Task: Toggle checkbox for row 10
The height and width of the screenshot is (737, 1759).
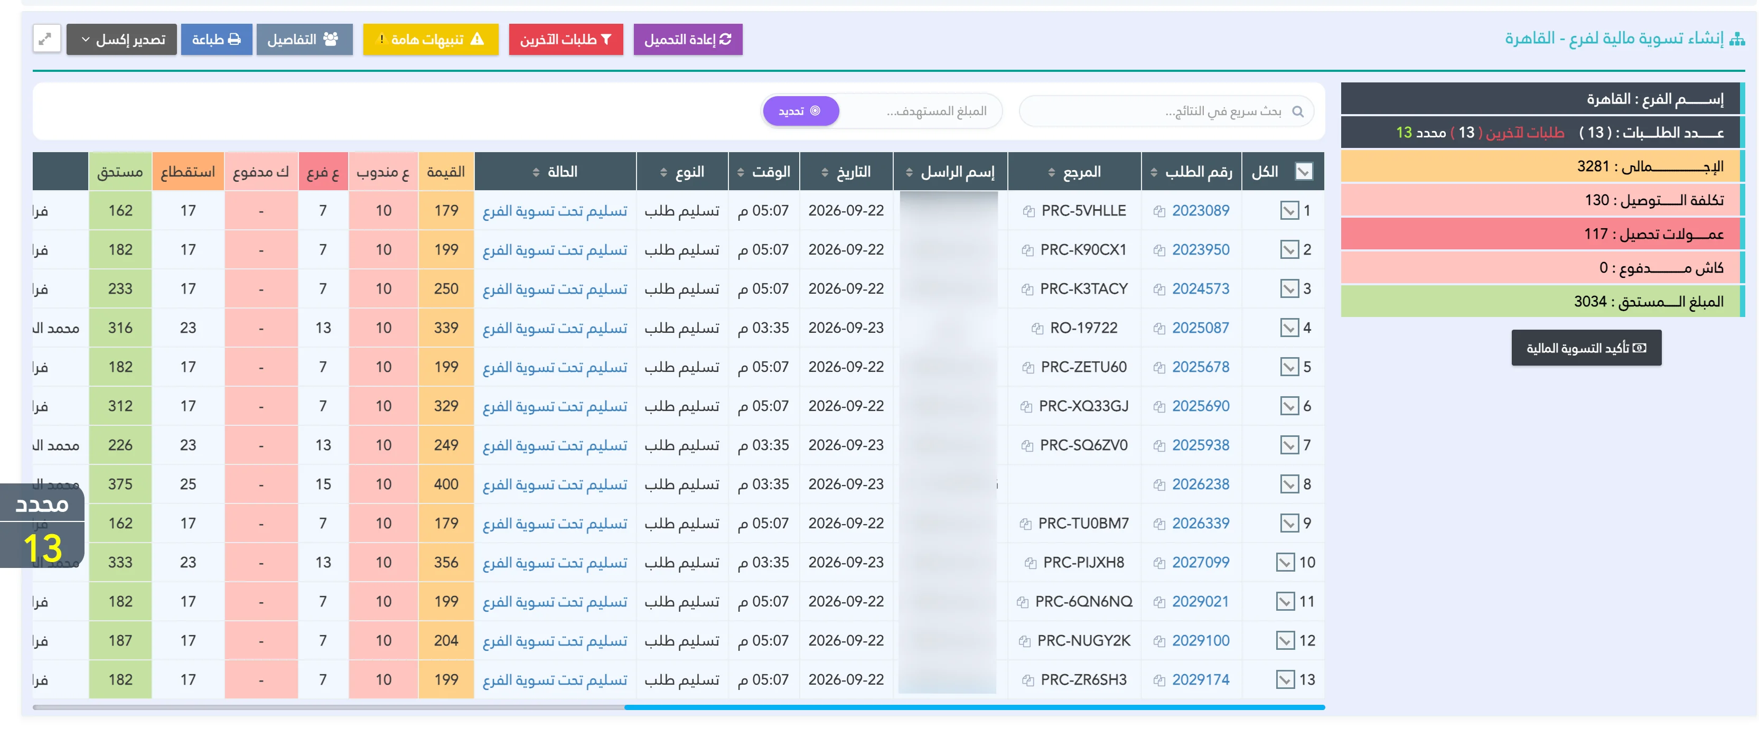Action: [x=1285, y=562]
